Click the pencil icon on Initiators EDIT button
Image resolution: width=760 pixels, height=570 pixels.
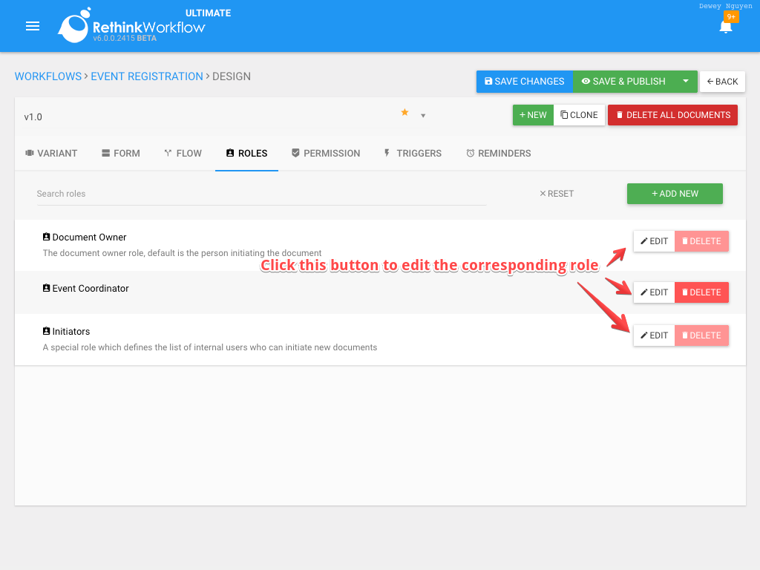[644, 335]
